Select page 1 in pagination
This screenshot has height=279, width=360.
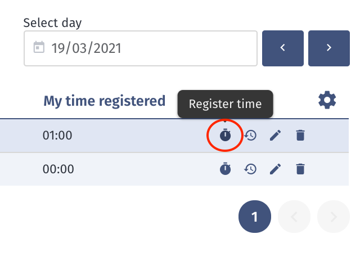click(x=255, y=217)
